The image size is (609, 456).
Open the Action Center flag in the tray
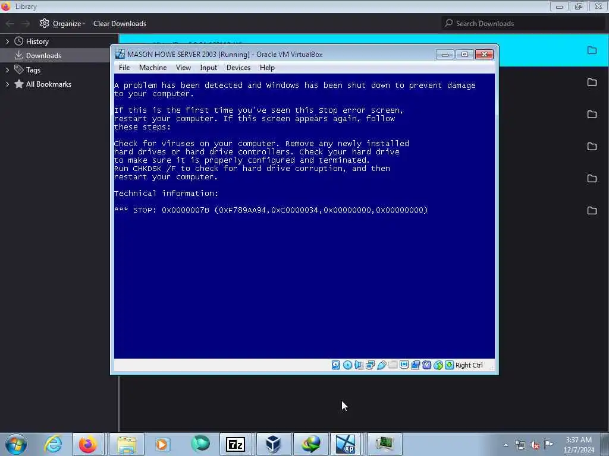pos(548,444)
